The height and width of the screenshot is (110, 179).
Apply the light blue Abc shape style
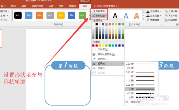pos(29,15)
